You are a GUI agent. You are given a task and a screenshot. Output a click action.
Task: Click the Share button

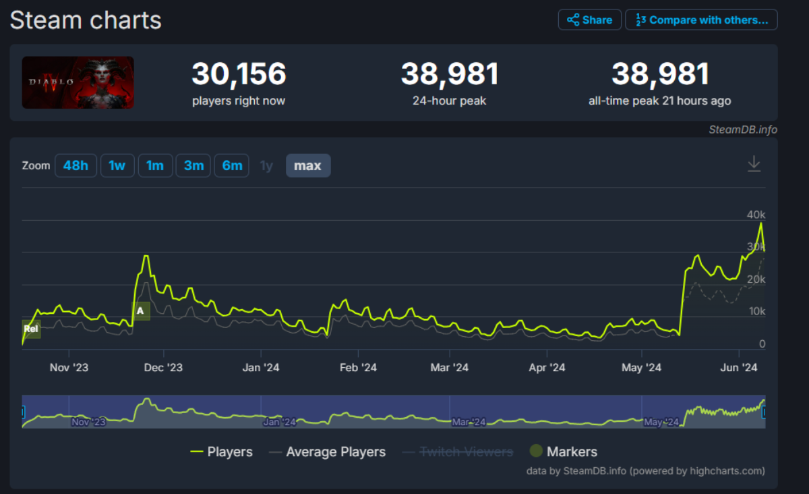point(589,20)
